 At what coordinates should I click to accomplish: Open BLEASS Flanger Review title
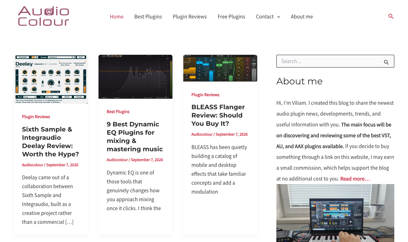tap(218, 115)
